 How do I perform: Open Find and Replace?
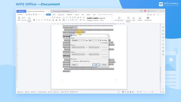click(128, 19)
